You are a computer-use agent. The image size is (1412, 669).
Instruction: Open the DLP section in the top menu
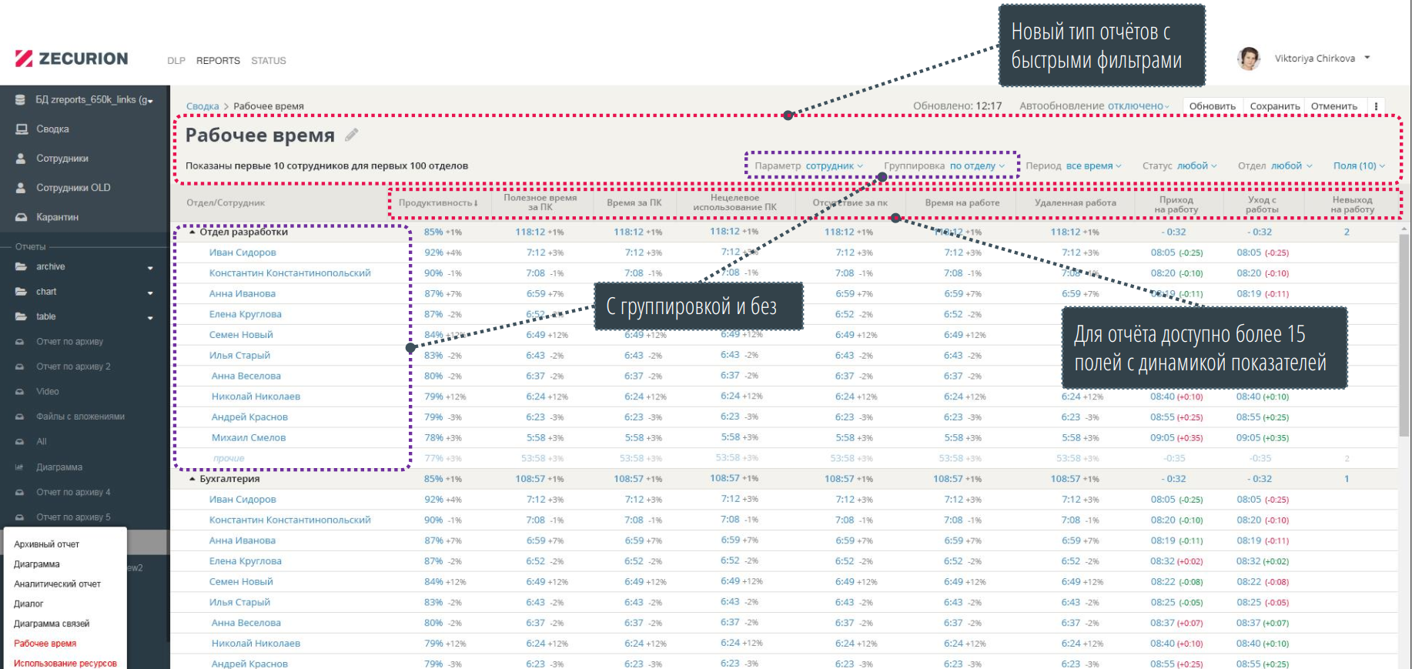coord(176,61)
